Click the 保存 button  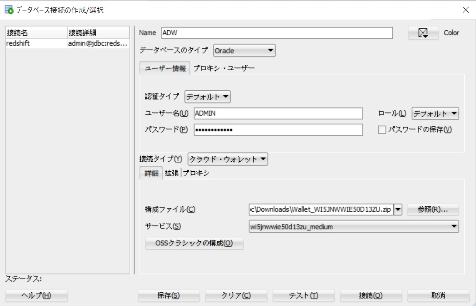[x=169, y=295]
